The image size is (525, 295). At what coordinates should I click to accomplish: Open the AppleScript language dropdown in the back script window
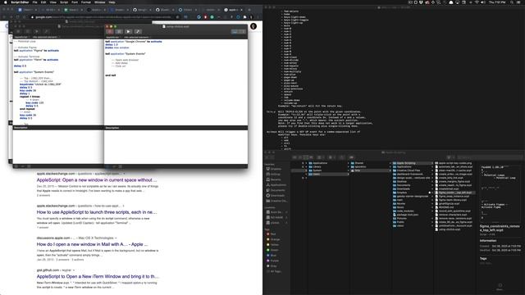tap(22, 37)
